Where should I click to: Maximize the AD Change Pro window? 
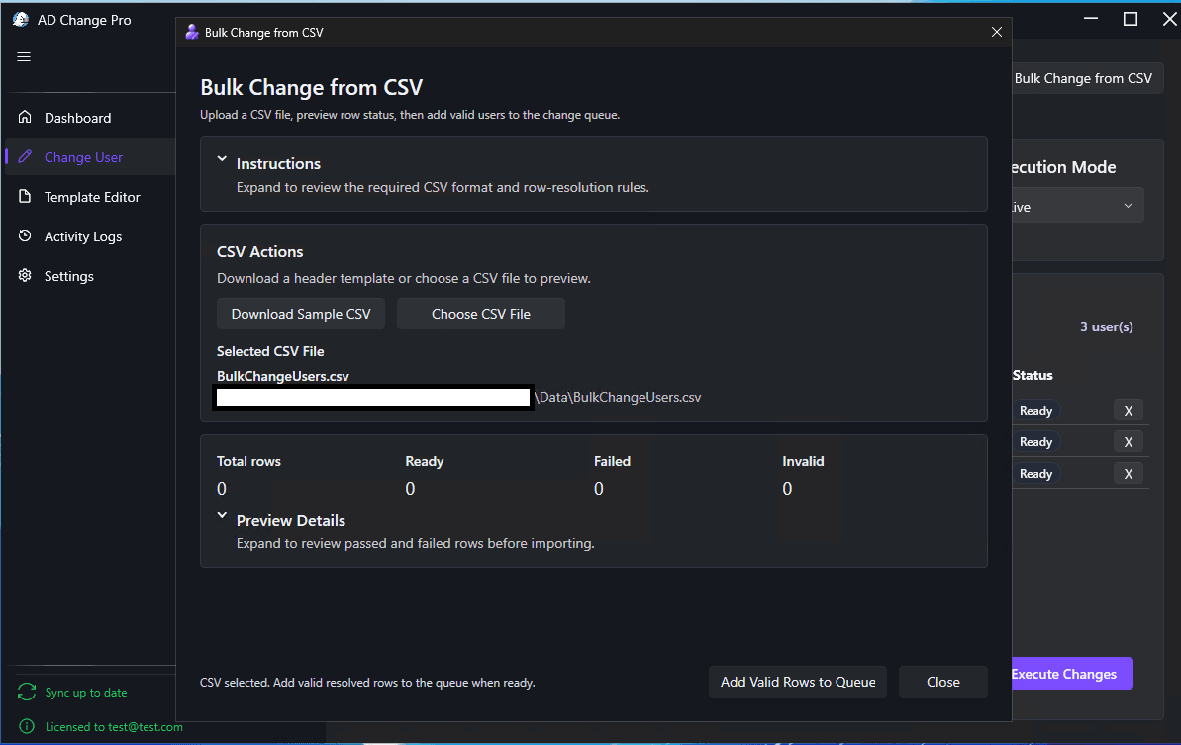[x=1130, y=19]
